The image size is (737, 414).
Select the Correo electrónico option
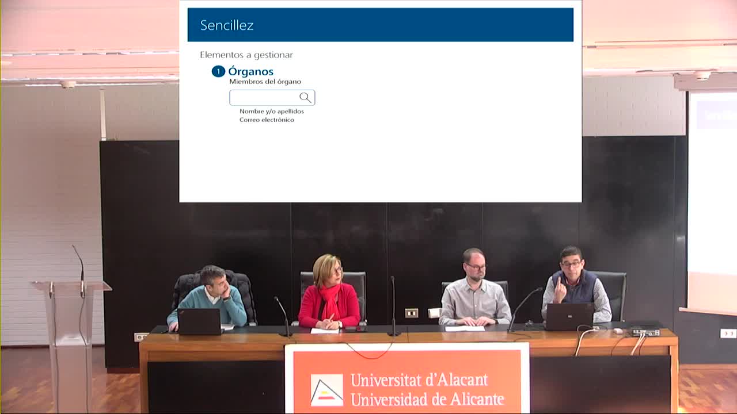267,120
